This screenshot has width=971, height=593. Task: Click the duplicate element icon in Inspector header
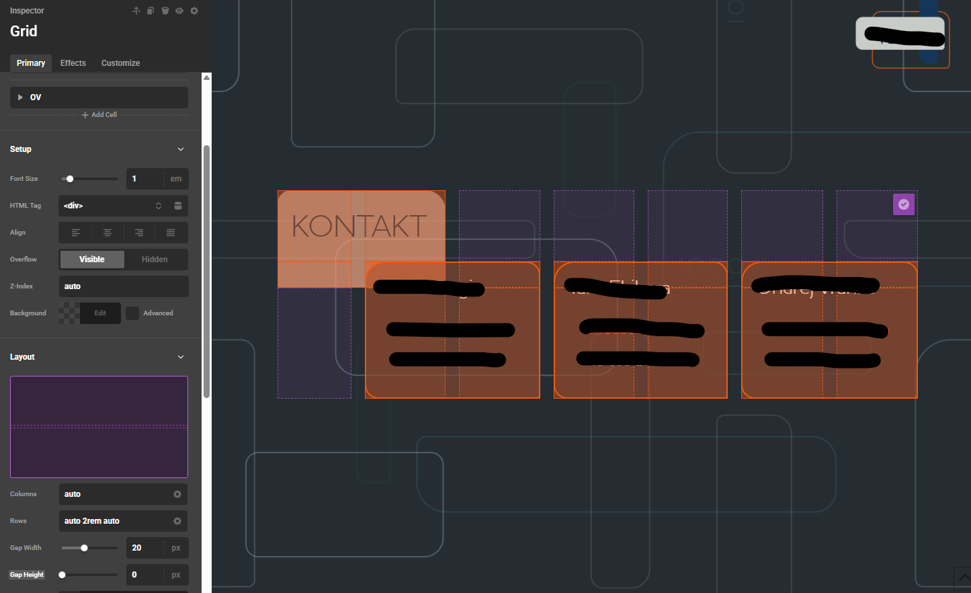pos(151,11)
